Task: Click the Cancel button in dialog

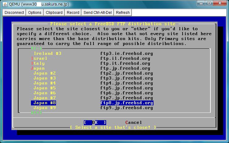Action: tap(134, 123)
